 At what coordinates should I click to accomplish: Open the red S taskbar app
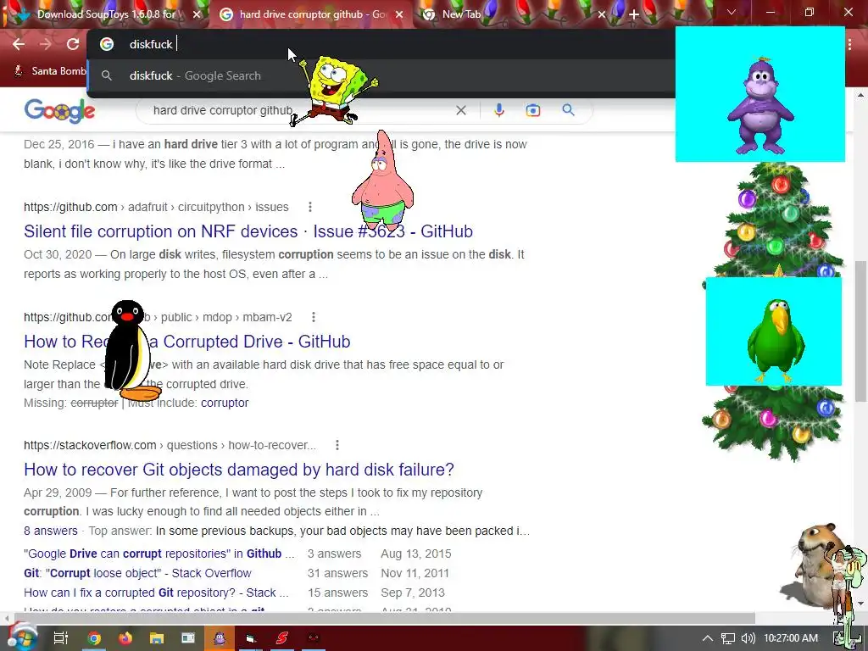[281, 638]
